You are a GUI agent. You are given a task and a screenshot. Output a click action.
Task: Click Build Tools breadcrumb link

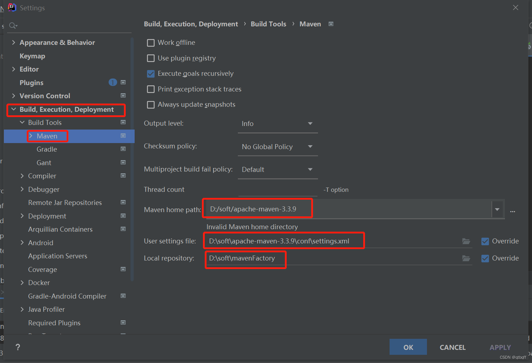(268, 24)
